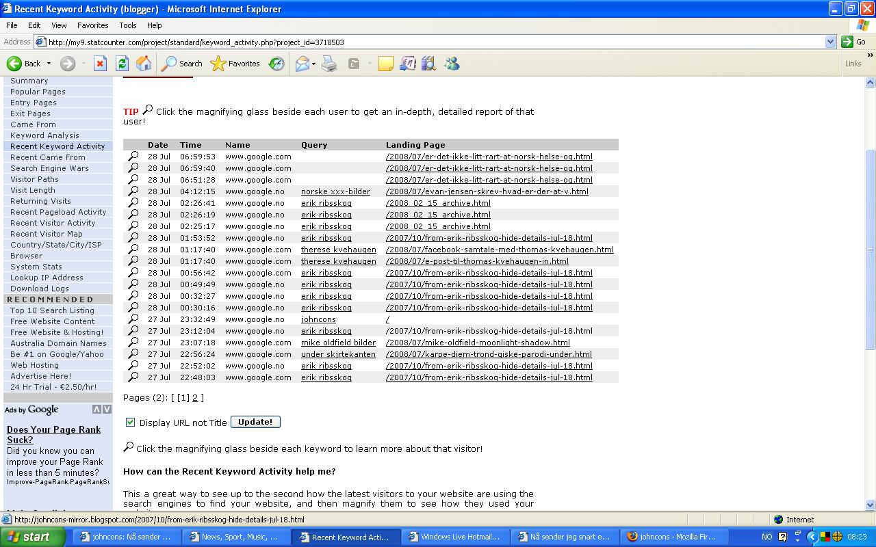Viewport: 876px width, 547px height.
Task: Click the previous ad arrow beside Ads by Google
Action: point(96,410)
